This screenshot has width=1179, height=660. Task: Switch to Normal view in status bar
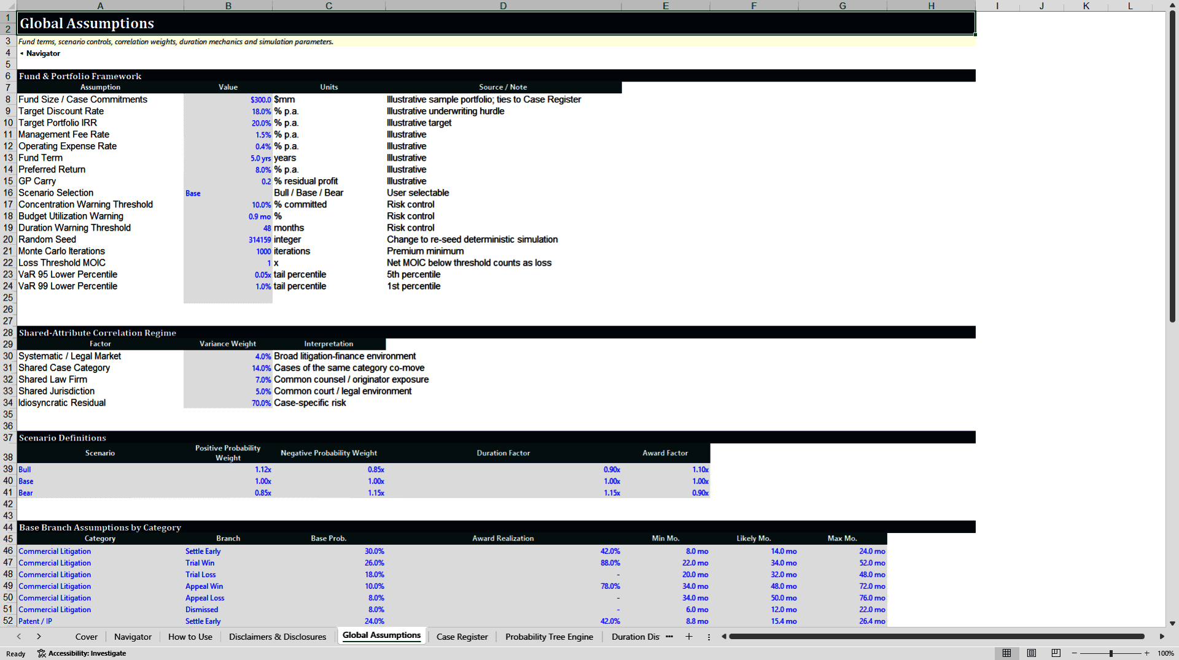click(x=1006, y=653)
